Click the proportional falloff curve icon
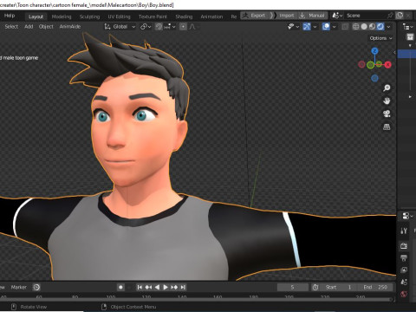416x312 pixels. click(x=192, y=27)
